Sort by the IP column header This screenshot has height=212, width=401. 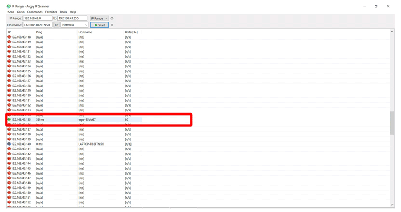(x=21, y=32)
